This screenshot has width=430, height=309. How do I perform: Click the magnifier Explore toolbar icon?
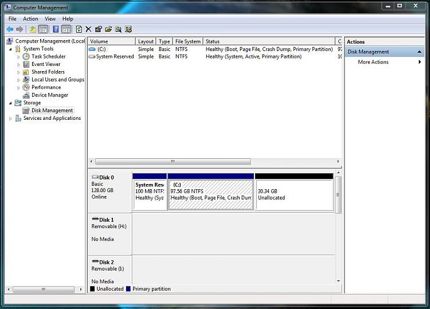click(118, 29)
